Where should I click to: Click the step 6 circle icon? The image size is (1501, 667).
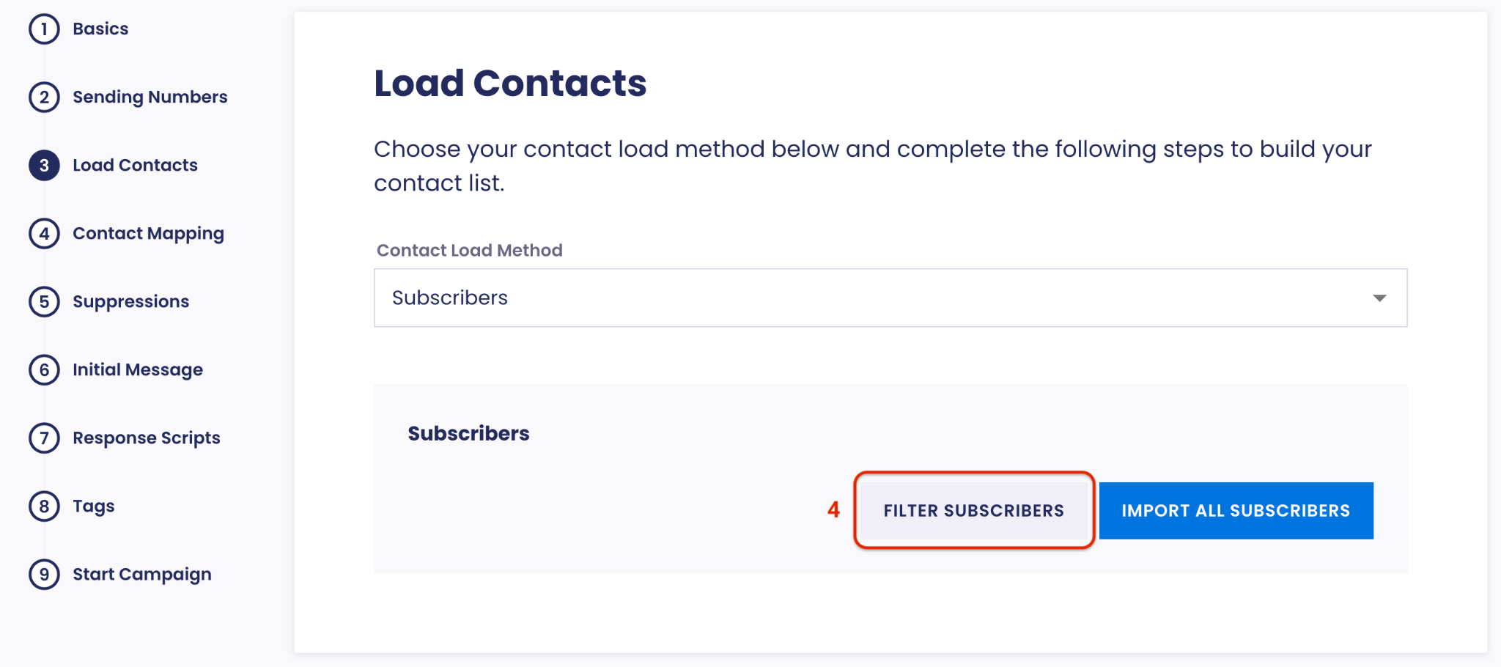44,370
